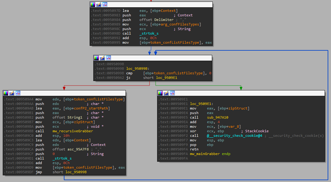Click token_confListFilesType in the mov at 009509A4
The width and height of the screenshot is (331, 182).
click(x=98, y=99)
